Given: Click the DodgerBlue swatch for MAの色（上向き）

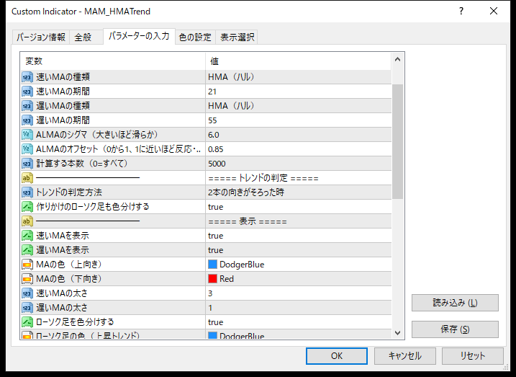Looking at the screenshot, I should (212, 265).
